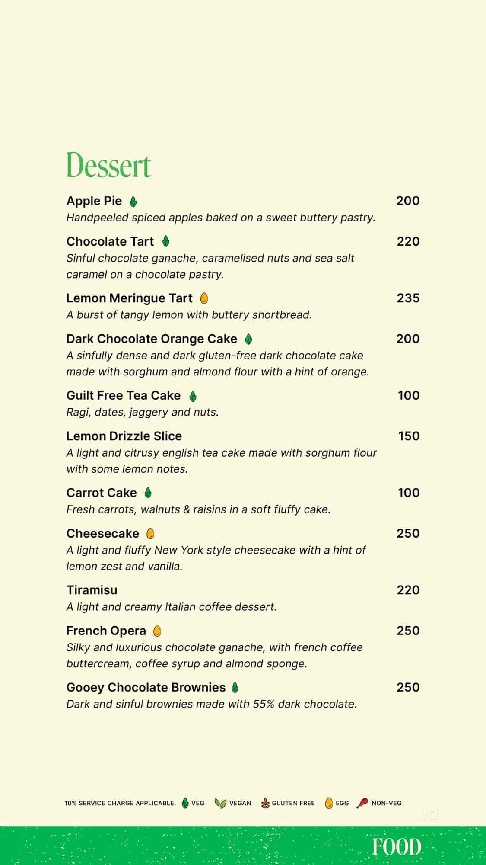Click the egg icon beside Lemon Meringue Tart
The width and height of the screenshot is (486, 865).
coord(204,298)
